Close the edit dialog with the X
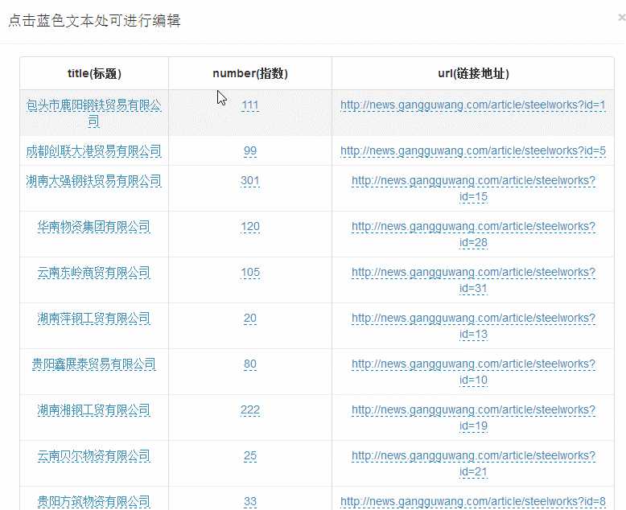 coord(622,18)
